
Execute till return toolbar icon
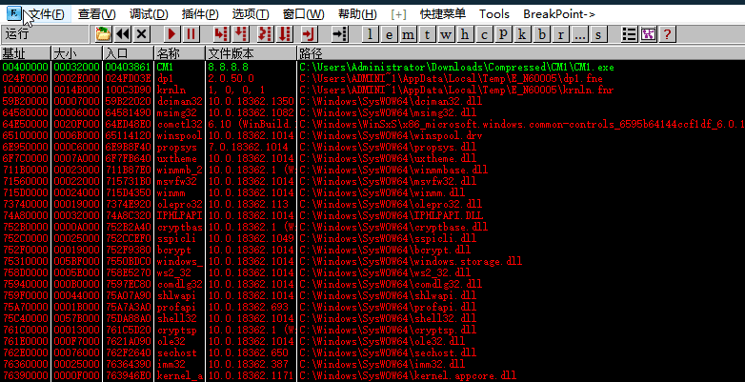coord(309,34)
